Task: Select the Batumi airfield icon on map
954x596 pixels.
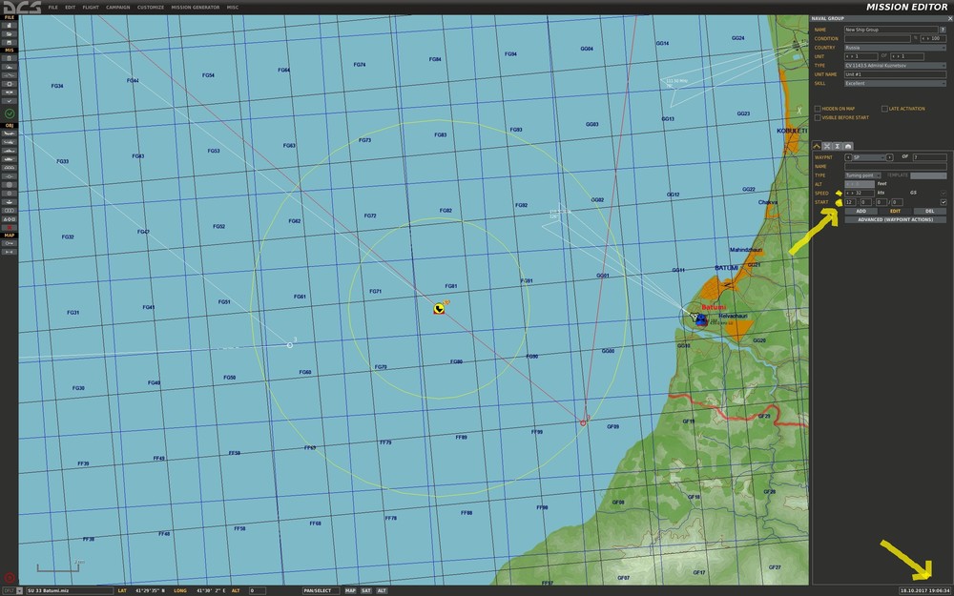Action: [701, 319]
